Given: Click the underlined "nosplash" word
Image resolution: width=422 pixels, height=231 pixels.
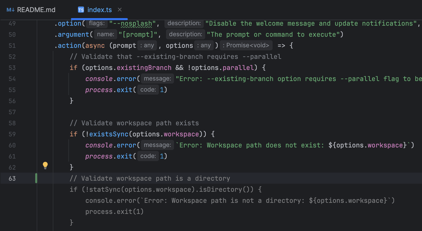Looking at the screenshot, I should tap(136, 24).
